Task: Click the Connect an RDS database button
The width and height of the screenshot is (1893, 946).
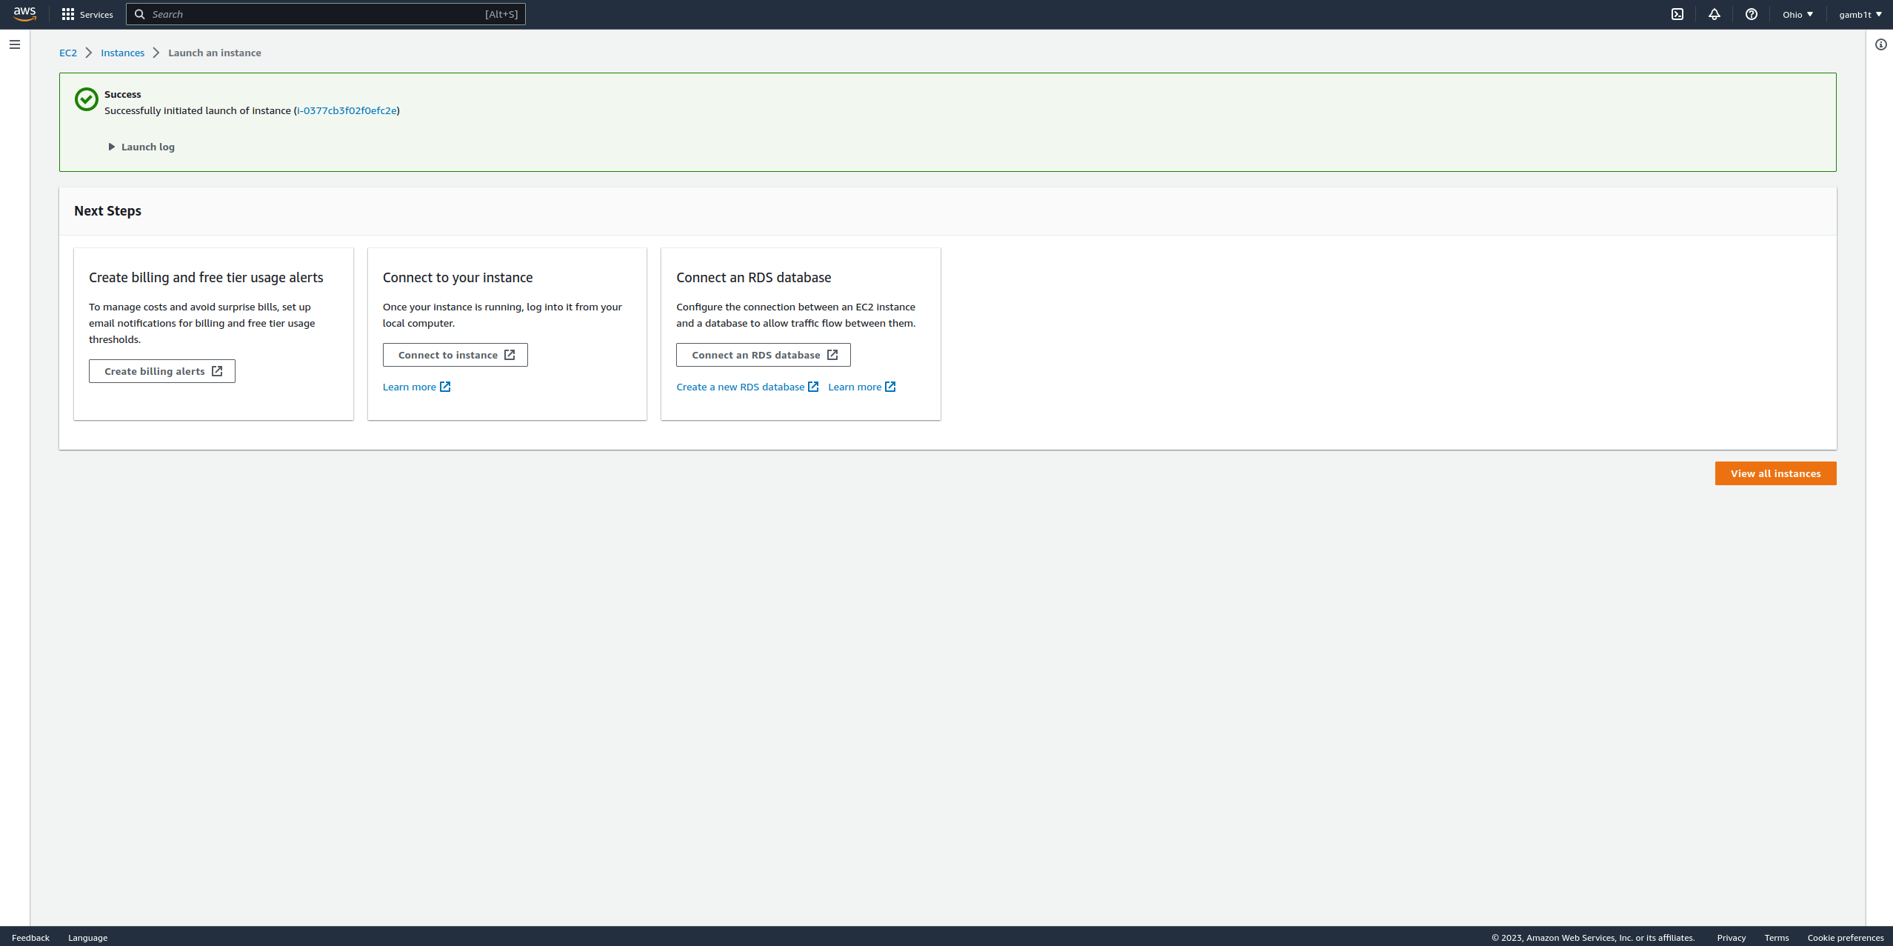Action: tap(763, 355)
